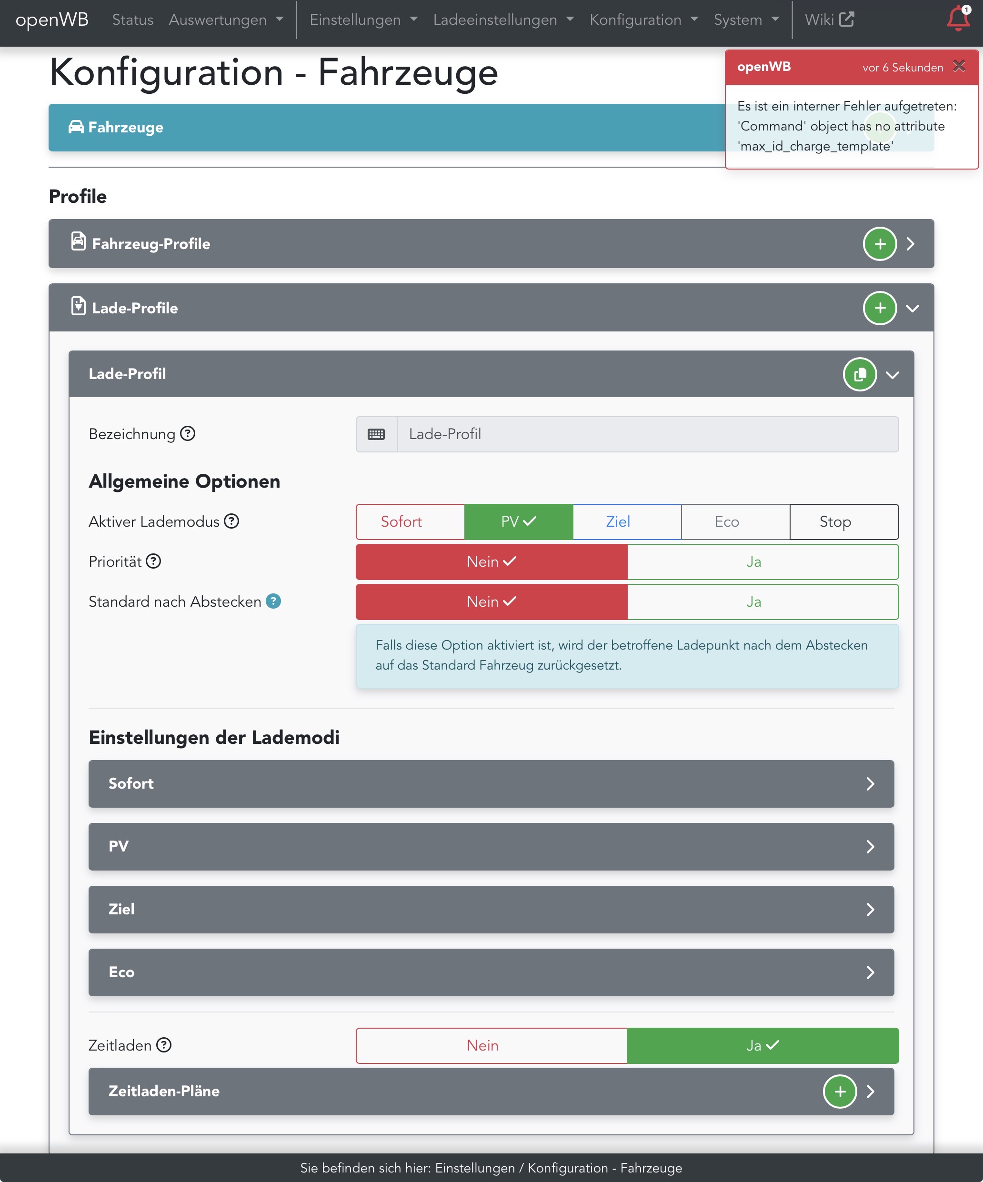Show help for Standard nach Abstecken
This screenshot has width=983, height=1182.
(x=273, y=601)
